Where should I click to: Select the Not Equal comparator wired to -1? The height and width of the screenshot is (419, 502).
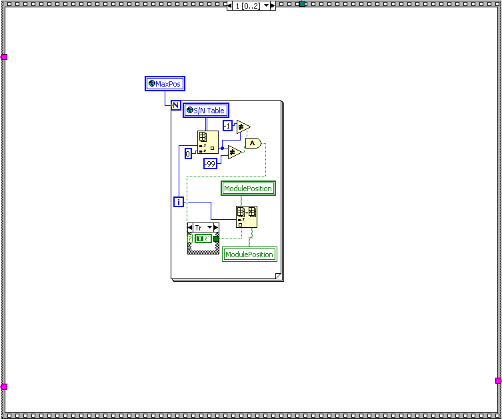(243, 127)
